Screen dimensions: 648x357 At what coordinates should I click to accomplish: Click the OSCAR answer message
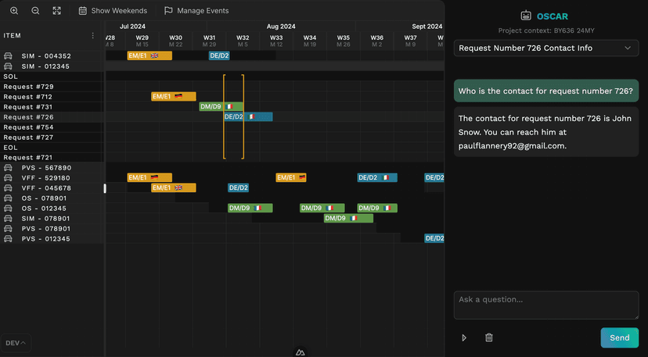pyautogui.click(x=546, y=132)
